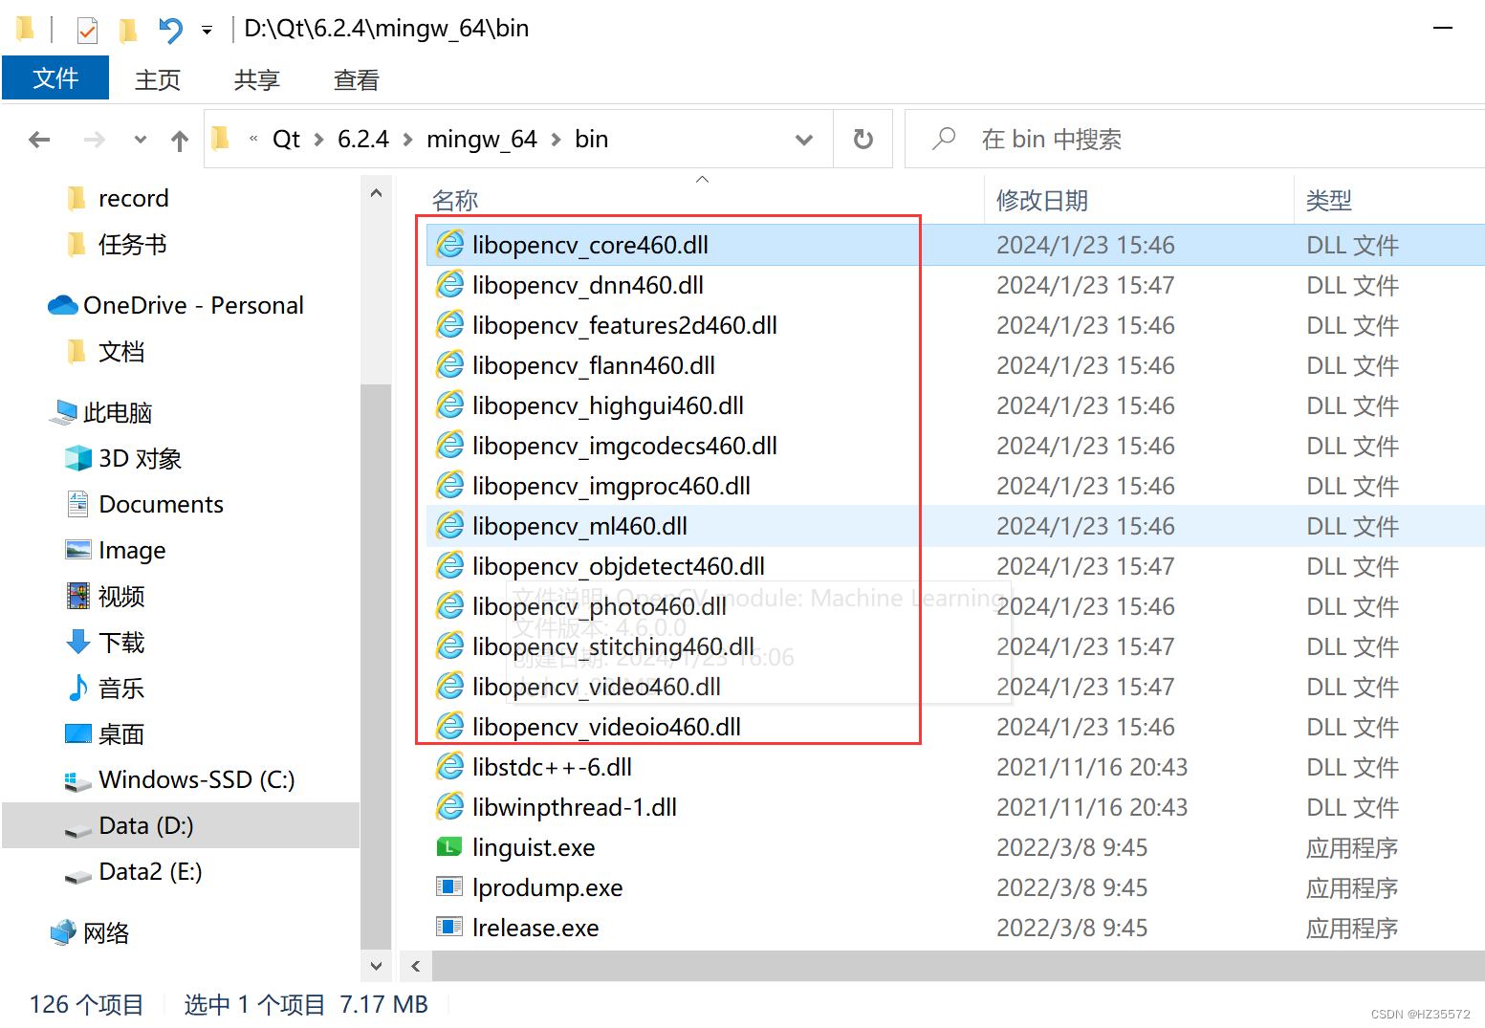This screenshot has width=1485, height=1028.
Task: Click the 6.2.4 breadcrumb segment
Action: [x=363, y=140]
